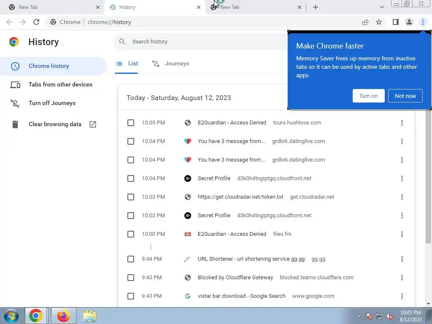Screen dimensions: 432x324
Task: Check the vistar bar download search entry
Action: click(131, 296)
